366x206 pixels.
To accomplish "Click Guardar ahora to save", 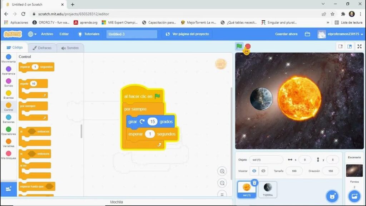I will (286, 34).
